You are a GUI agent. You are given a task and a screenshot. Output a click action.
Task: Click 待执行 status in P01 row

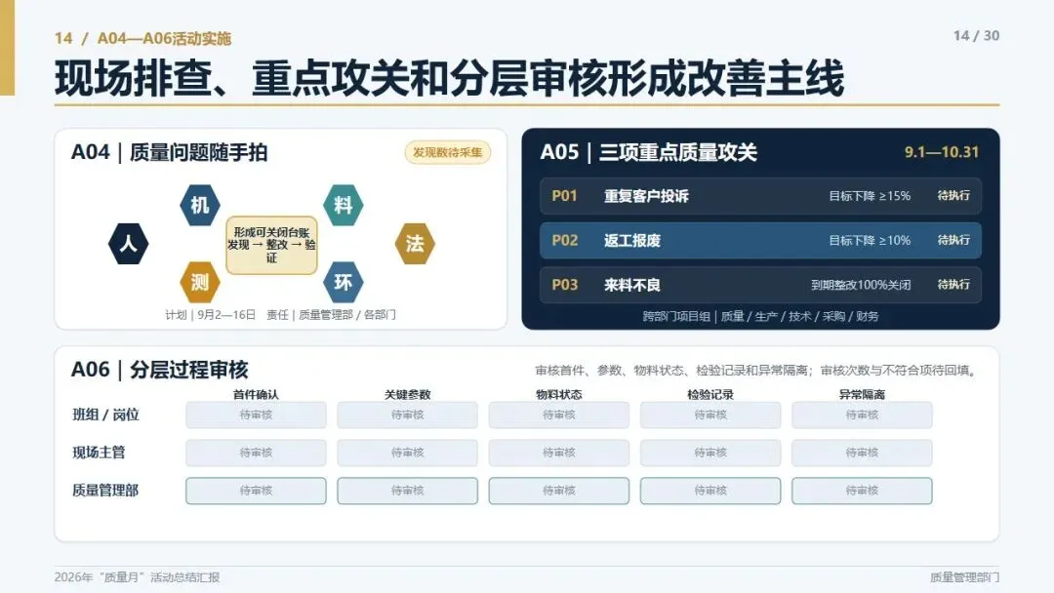click(x=953, y=195)
